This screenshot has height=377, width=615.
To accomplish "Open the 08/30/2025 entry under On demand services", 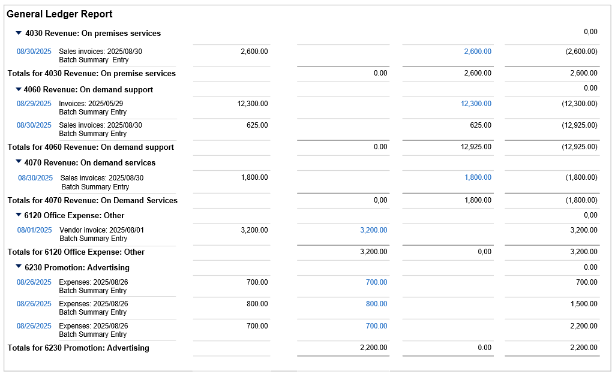I will (35, 177).
